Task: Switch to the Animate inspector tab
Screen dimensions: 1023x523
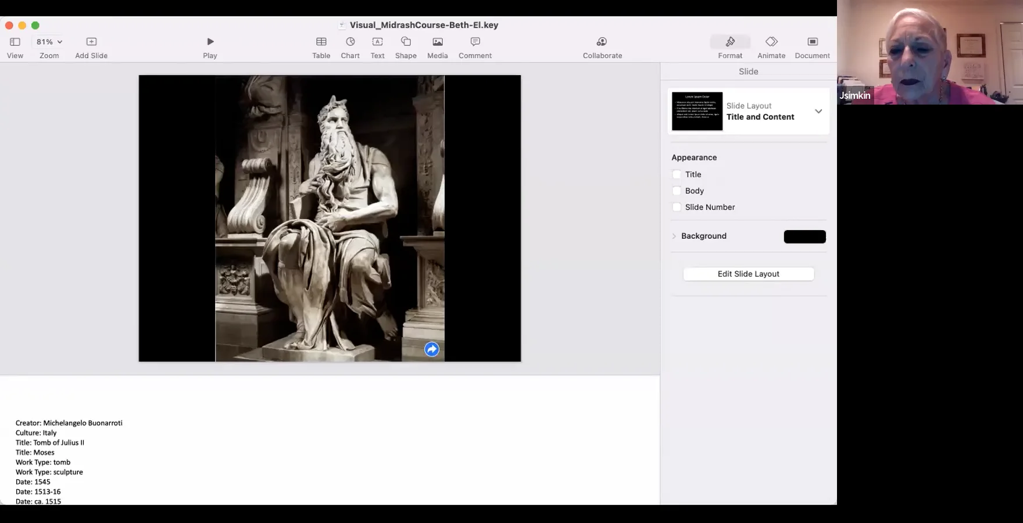Action: [x=771, y=42]
